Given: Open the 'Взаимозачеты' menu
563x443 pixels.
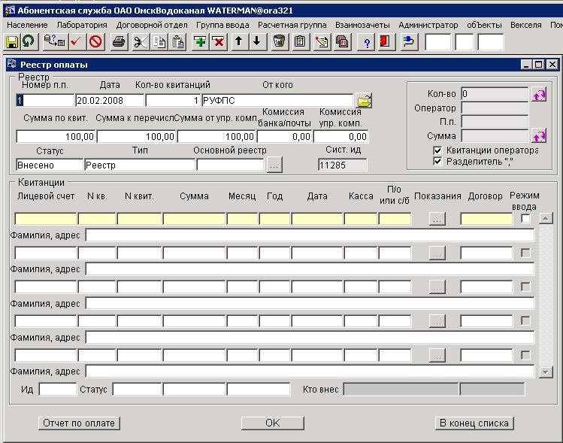Looking at the screenshot, I should coord(362,25).
